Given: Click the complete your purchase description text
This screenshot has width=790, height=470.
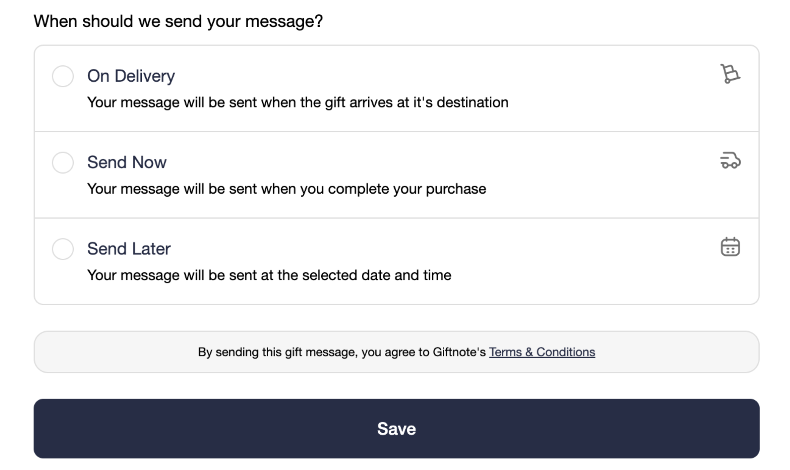Looking at the screenshot, I should tap(286, 189).
